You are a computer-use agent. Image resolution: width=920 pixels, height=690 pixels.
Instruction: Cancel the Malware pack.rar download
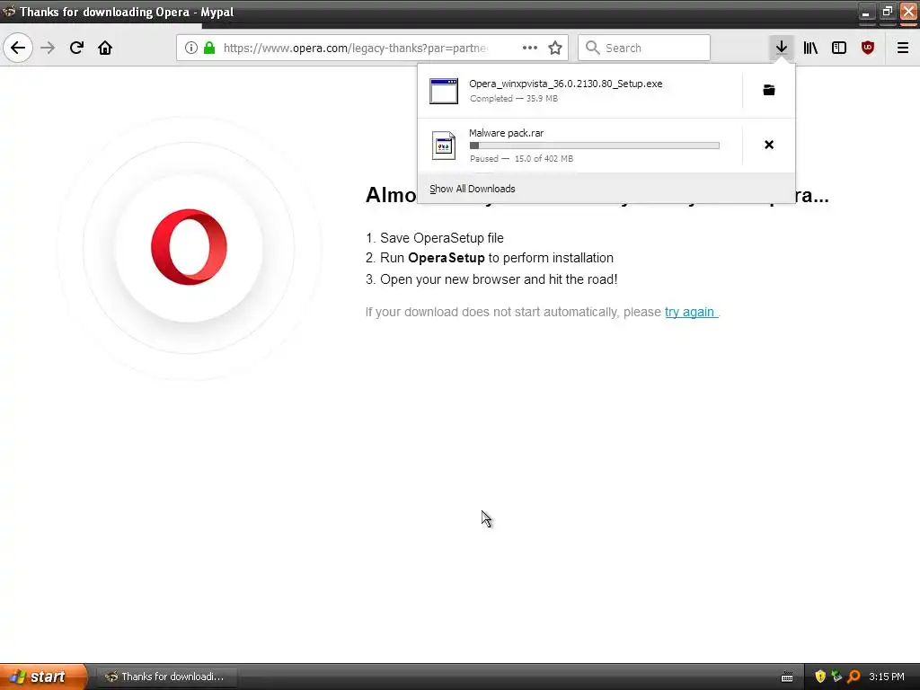tap(769, 145)
